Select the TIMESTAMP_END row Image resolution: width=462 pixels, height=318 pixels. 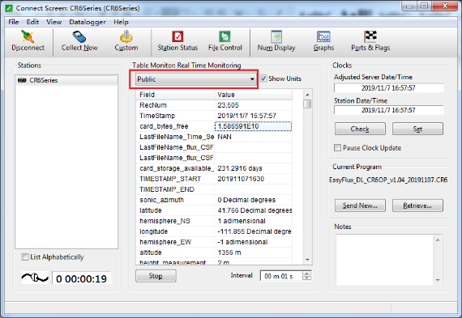coord(214,189)
